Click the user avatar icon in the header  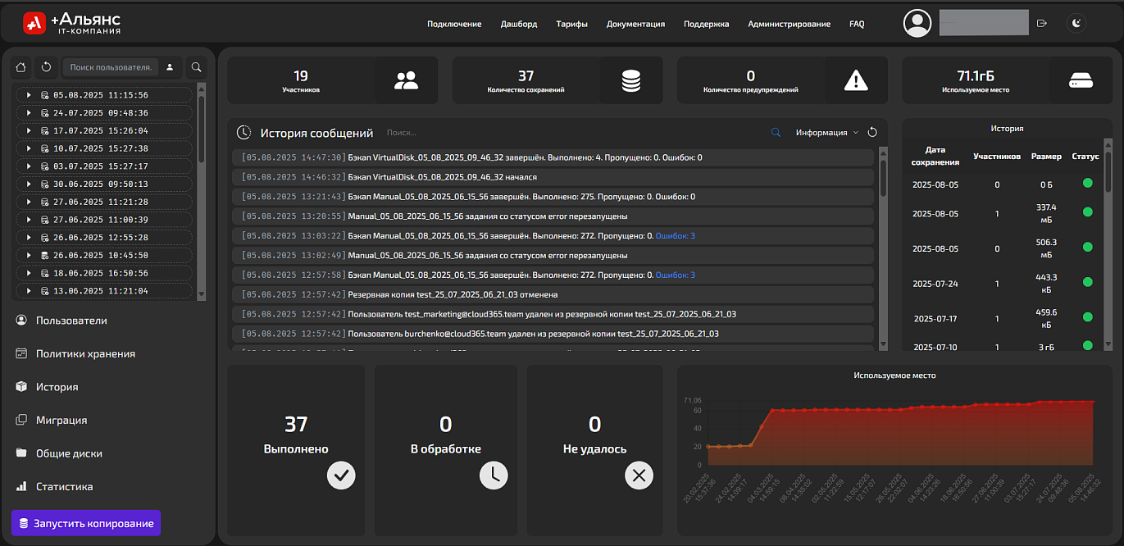(917, 24)
